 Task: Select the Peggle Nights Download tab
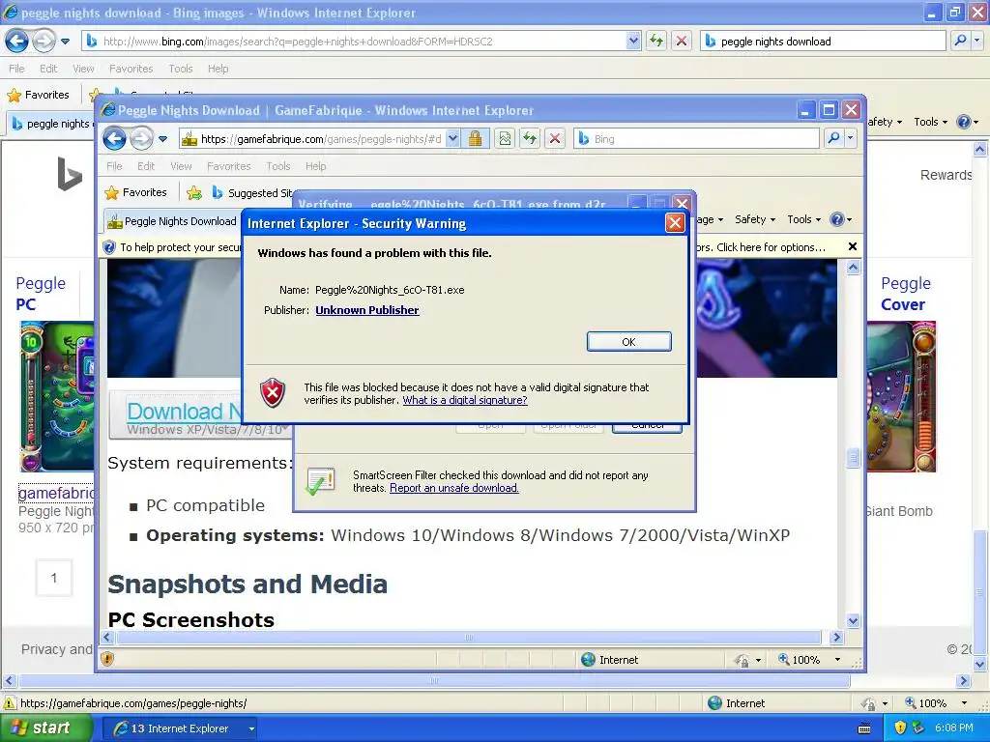(172, 221)
